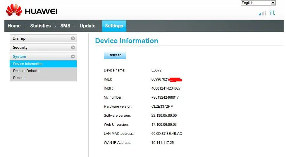Open the Statistics tab

(x=40, y=26)
